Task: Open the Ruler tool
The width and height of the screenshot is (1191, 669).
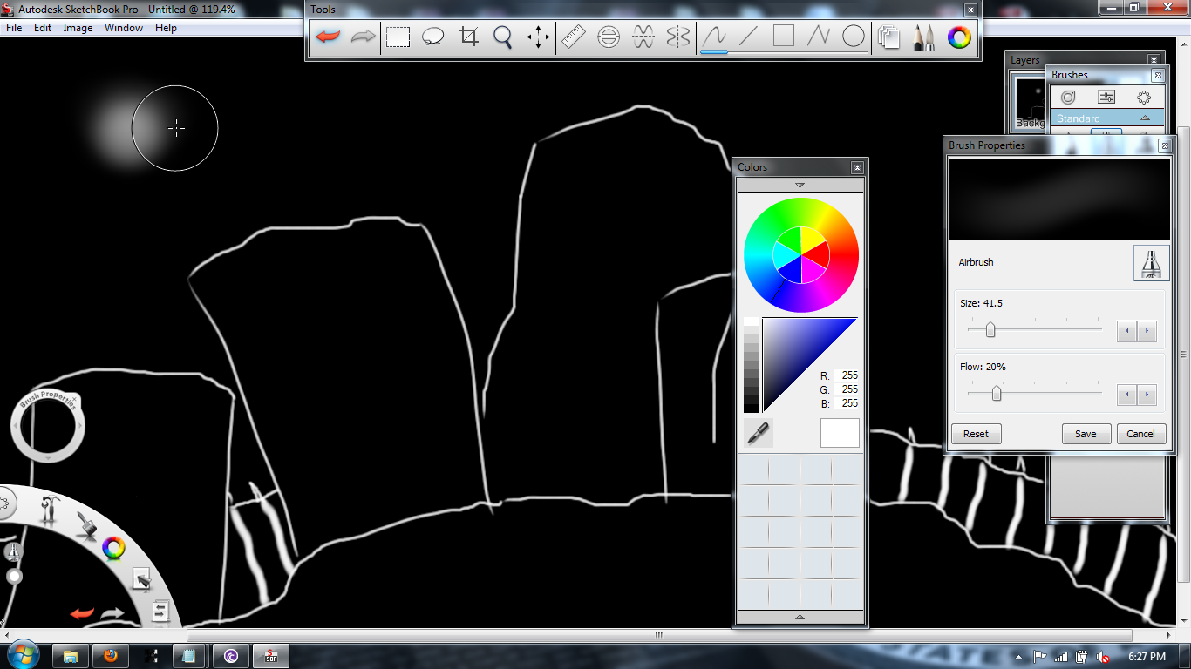Action: click(x=574, y=37)
